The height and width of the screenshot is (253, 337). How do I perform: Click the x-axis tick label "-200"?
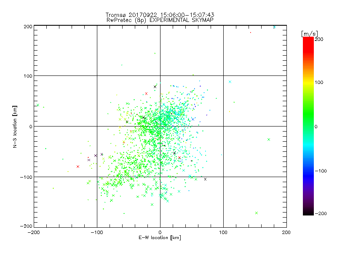coord(34,232)
